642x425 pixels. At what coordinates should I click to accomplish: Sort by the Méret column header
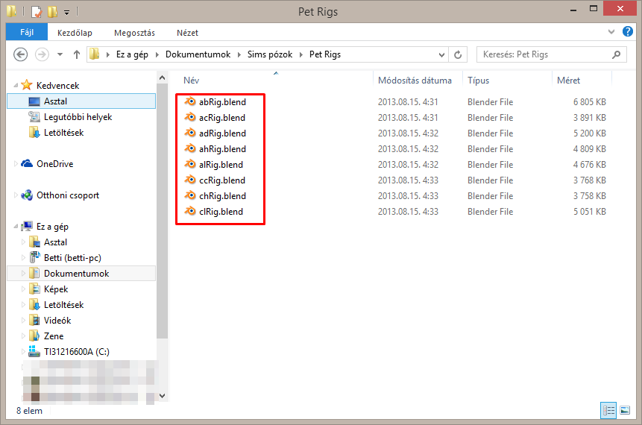pos(568,81)
